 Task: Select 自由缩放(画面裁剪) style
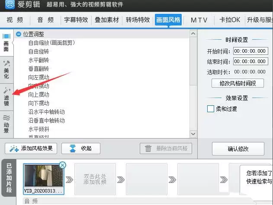pos(51,43)
